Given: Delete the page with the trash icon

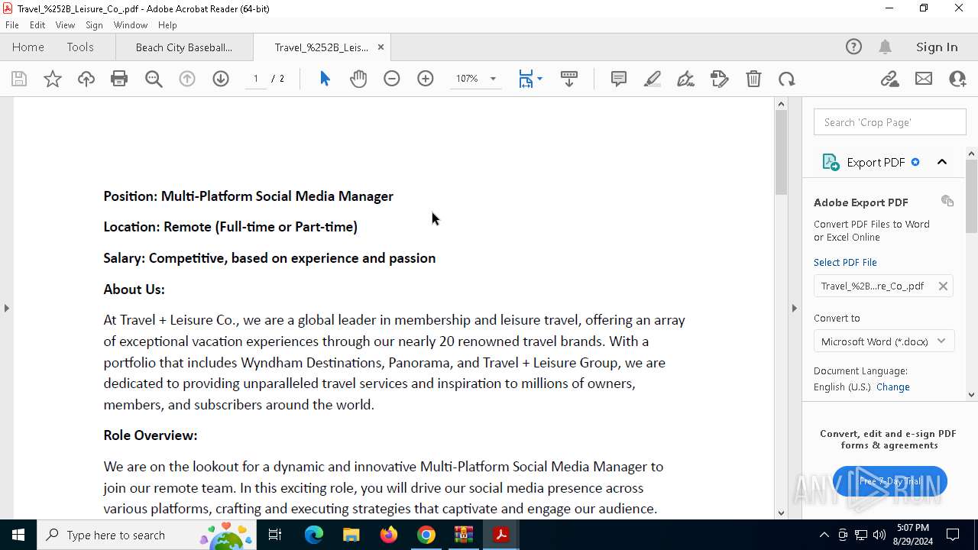Looking at the screenshot, I should tap(753, 79).
